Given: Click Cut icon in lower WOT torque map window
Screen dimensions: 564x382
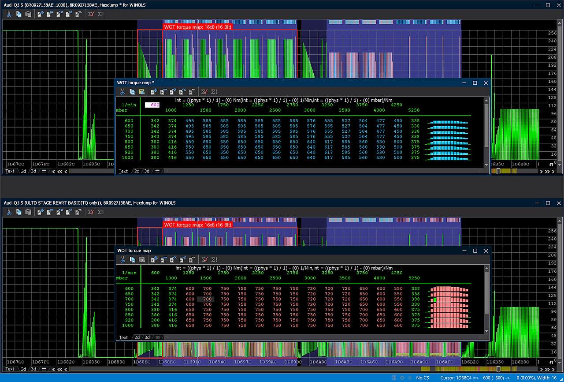Looking at the screenshot, I should pos(122,259).
